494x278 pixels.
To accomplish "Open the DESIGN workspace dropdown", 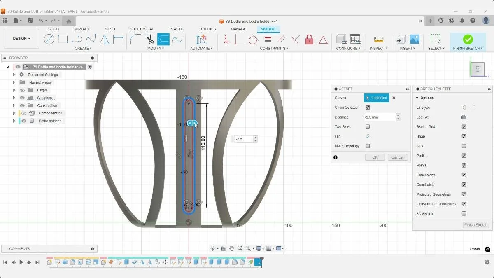I will point(21,38).
